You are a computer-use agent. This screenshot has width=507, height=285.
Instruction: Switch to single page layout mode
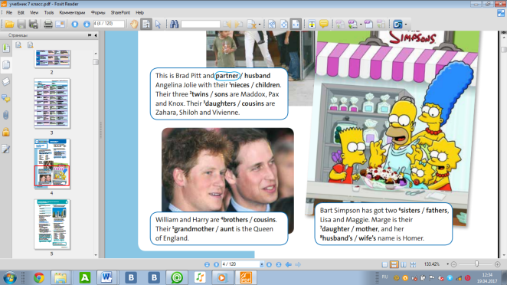point(384,264)
